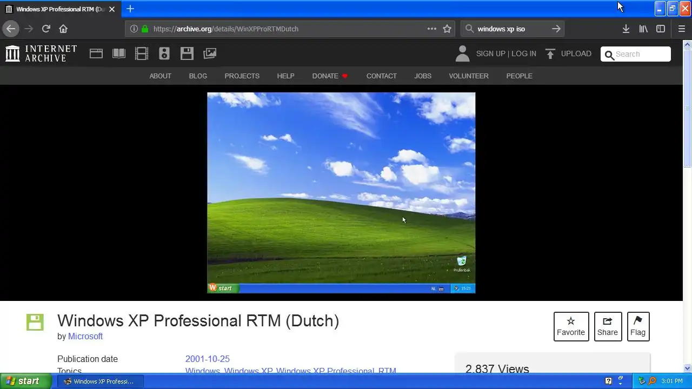Open the JOBS menu item

423,76
